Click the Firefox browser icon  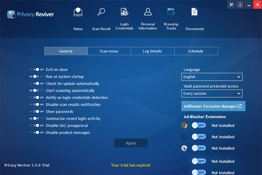click(x=184, y=137)
